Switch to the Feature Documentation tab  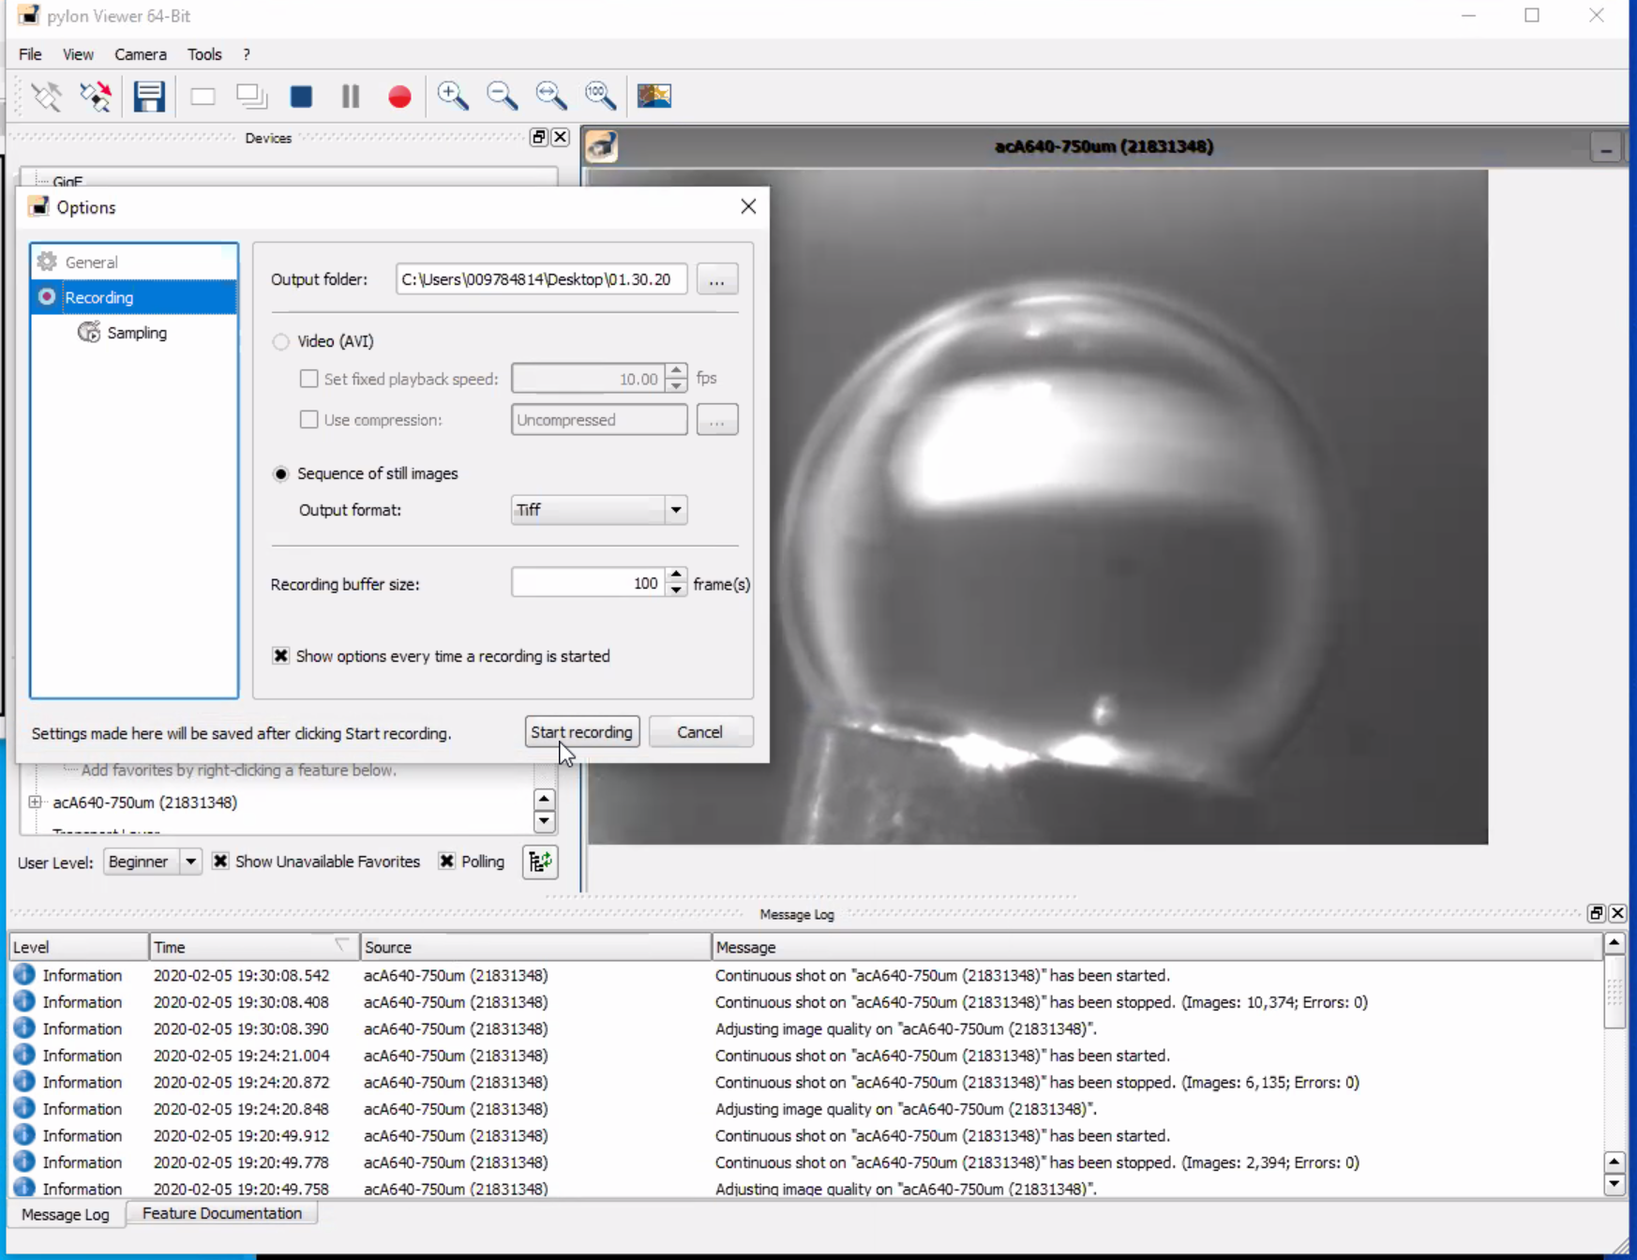[222, 1213]
